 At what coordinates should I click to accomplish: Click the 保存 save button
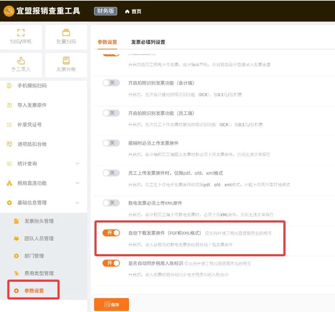(x=112, y=304)
